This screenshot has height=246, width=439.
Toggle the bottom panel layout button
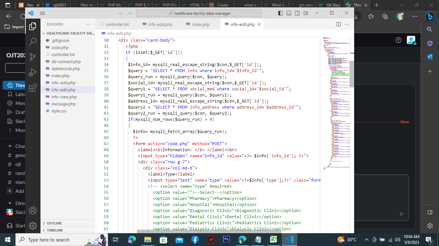(289, 13)
